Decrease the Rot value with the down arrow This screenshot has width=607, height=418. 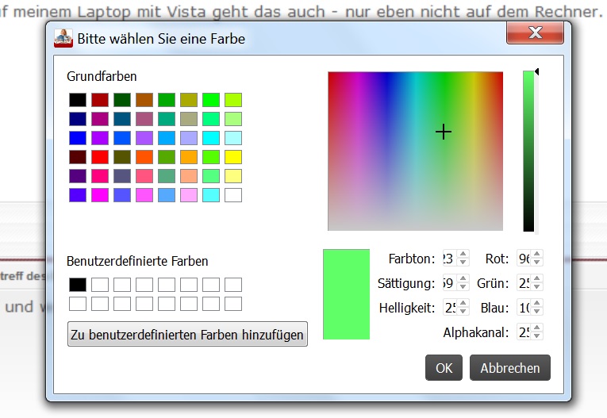[536, 262]
